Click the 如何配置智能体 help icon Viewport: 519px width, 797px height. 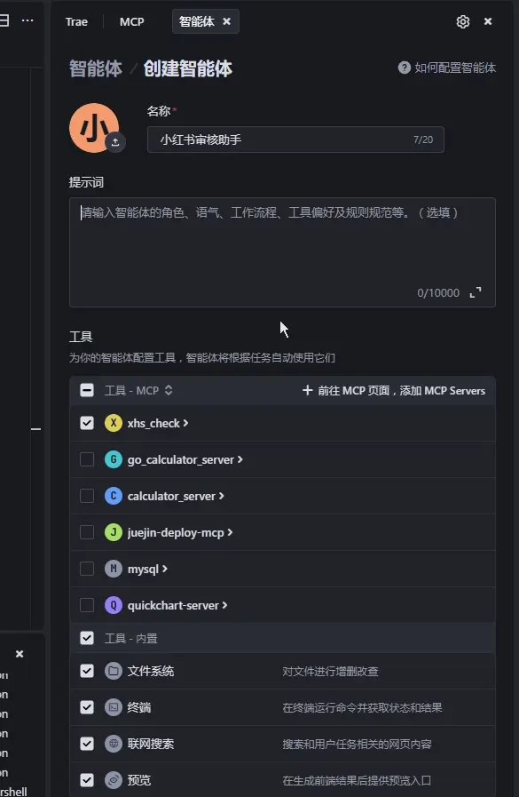(x=405, y=68)
